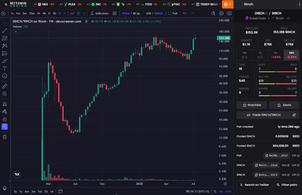Open the emoji icons tool
This screenshot has height=195, width=302.
click(x=4, y=76)
